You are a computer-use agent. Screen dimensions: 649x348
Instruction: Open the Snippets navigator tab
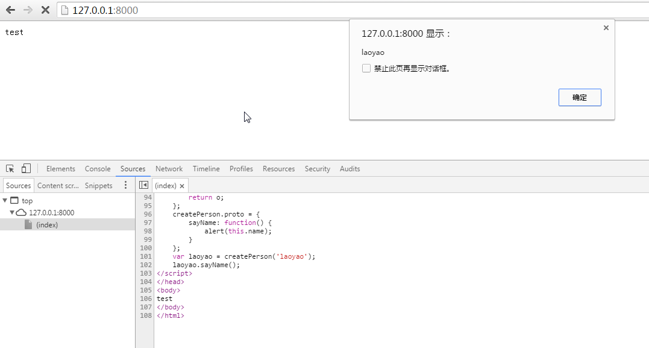tap(98, 186)
